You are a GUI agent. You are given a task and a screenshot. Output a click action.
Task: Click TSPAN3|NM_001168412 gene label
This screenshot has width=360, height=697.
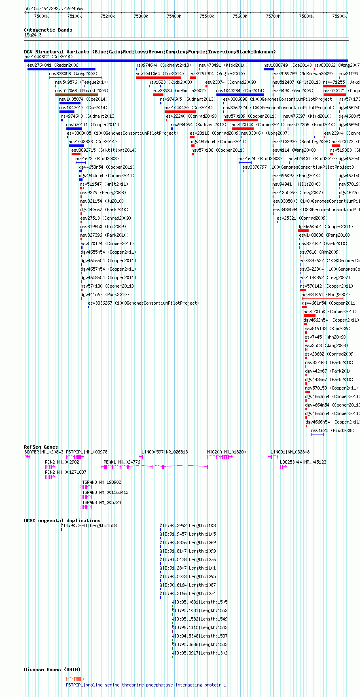click(x=105, y=492)
